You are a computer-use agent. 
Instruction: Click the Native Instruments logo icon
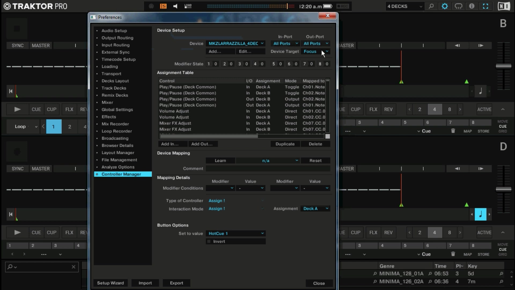pyautogui.click(x=504, y=6)
